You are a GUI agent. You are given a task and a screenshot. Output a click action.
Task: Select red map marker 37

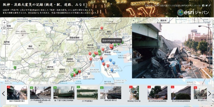coord(103,49)
